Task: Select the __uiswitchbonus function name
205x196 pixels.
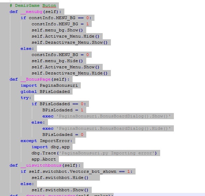Action: pyautogui.click(x=41, y=165)
